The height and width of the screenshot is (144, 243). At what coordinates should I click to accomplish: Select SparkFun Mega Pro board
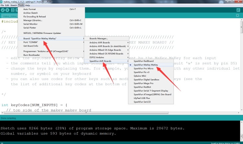click(151, 83)
